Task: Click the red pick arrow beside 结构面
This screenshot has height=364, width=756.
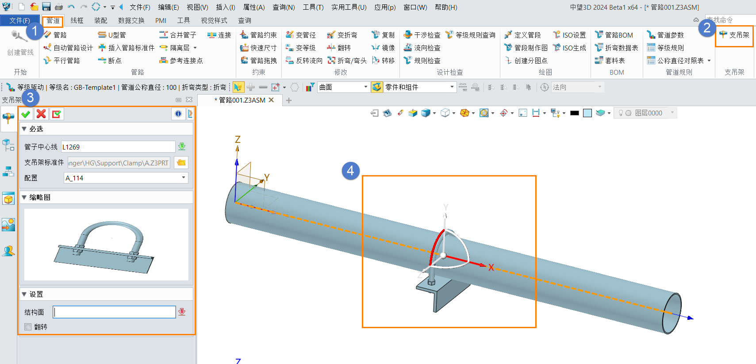Action: pos(182,312)
